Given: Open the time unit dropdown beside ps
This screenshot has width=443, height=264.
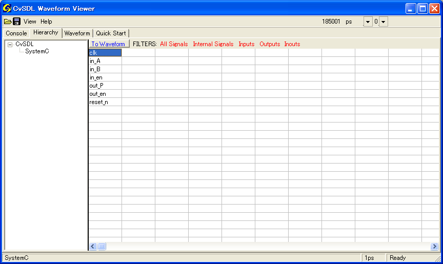Looking at the screenshot, I should point(368,22).
